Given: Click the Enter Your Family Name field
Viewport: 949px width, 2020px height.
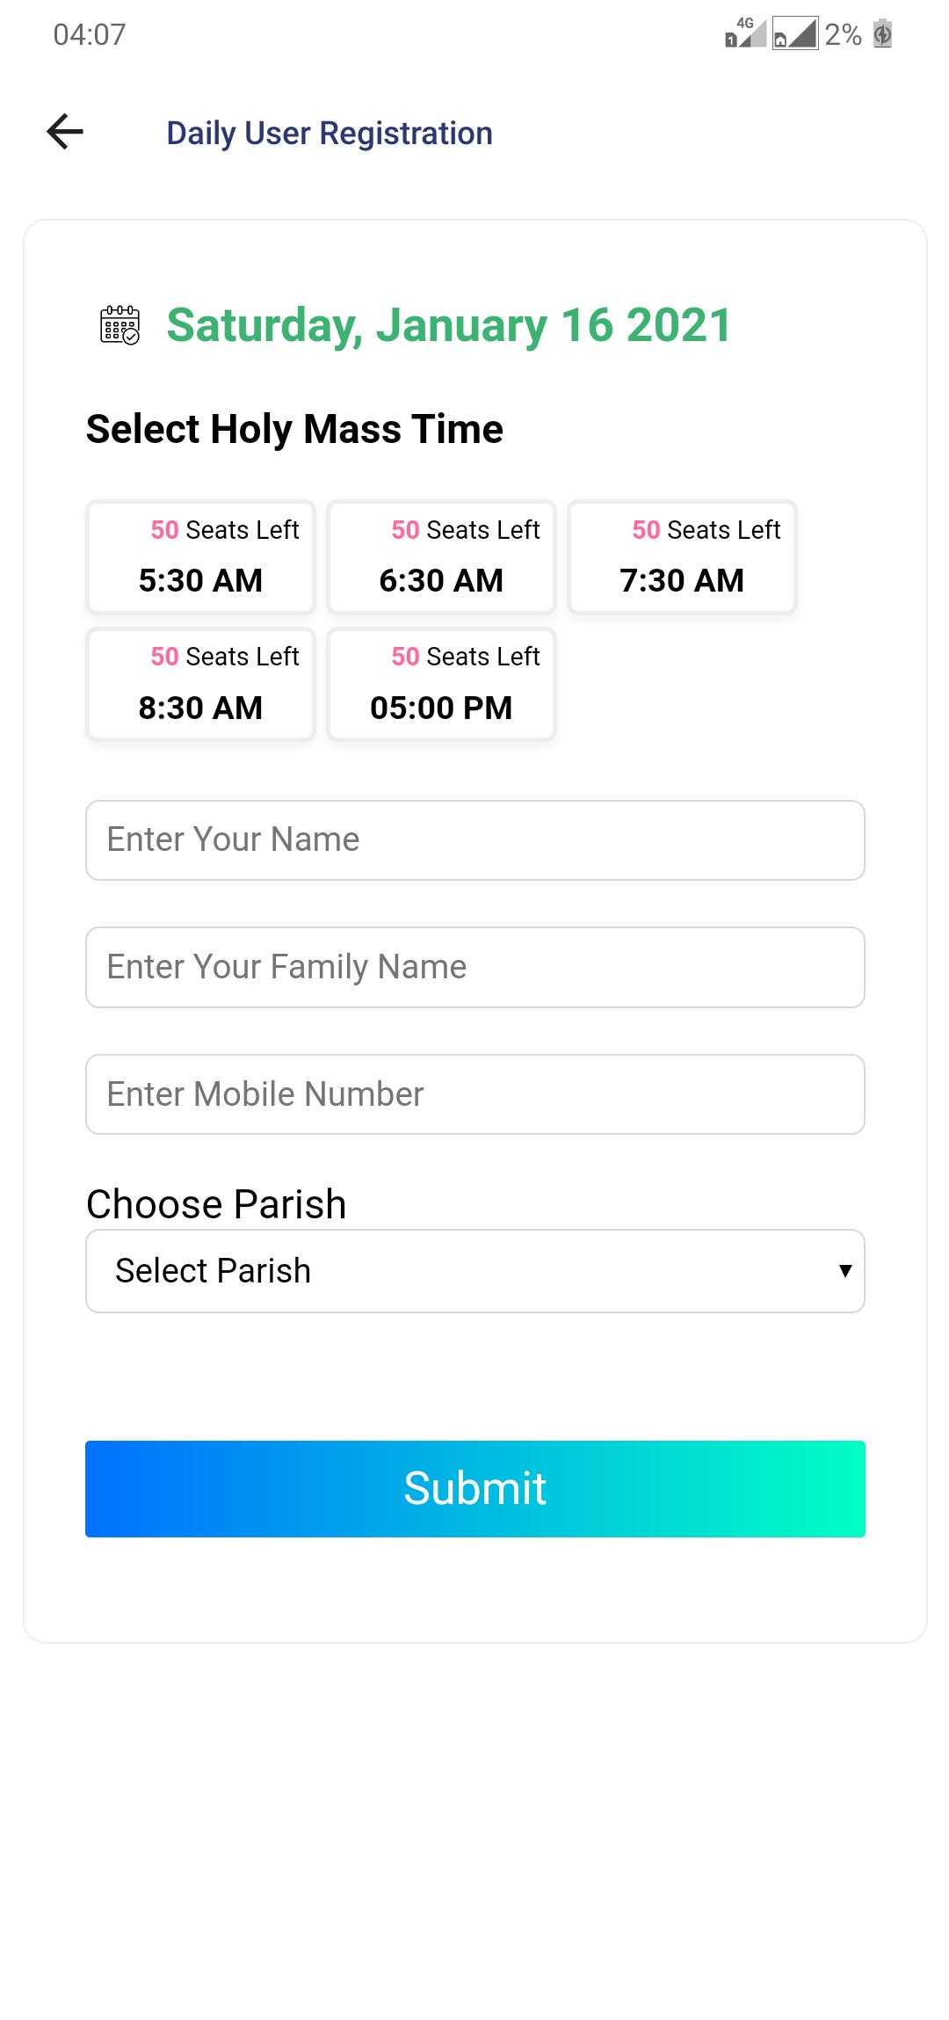Looking at the screenshot, I should pos(474,968).
